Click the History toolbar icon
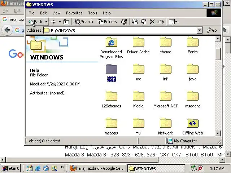The height and width of the screenshot is (173, 231). pos(124,22)
